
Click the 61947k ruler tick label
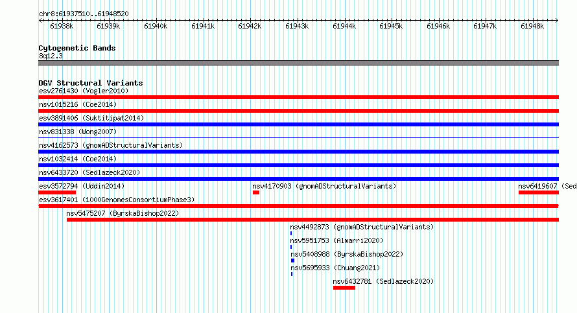[485, 26]
